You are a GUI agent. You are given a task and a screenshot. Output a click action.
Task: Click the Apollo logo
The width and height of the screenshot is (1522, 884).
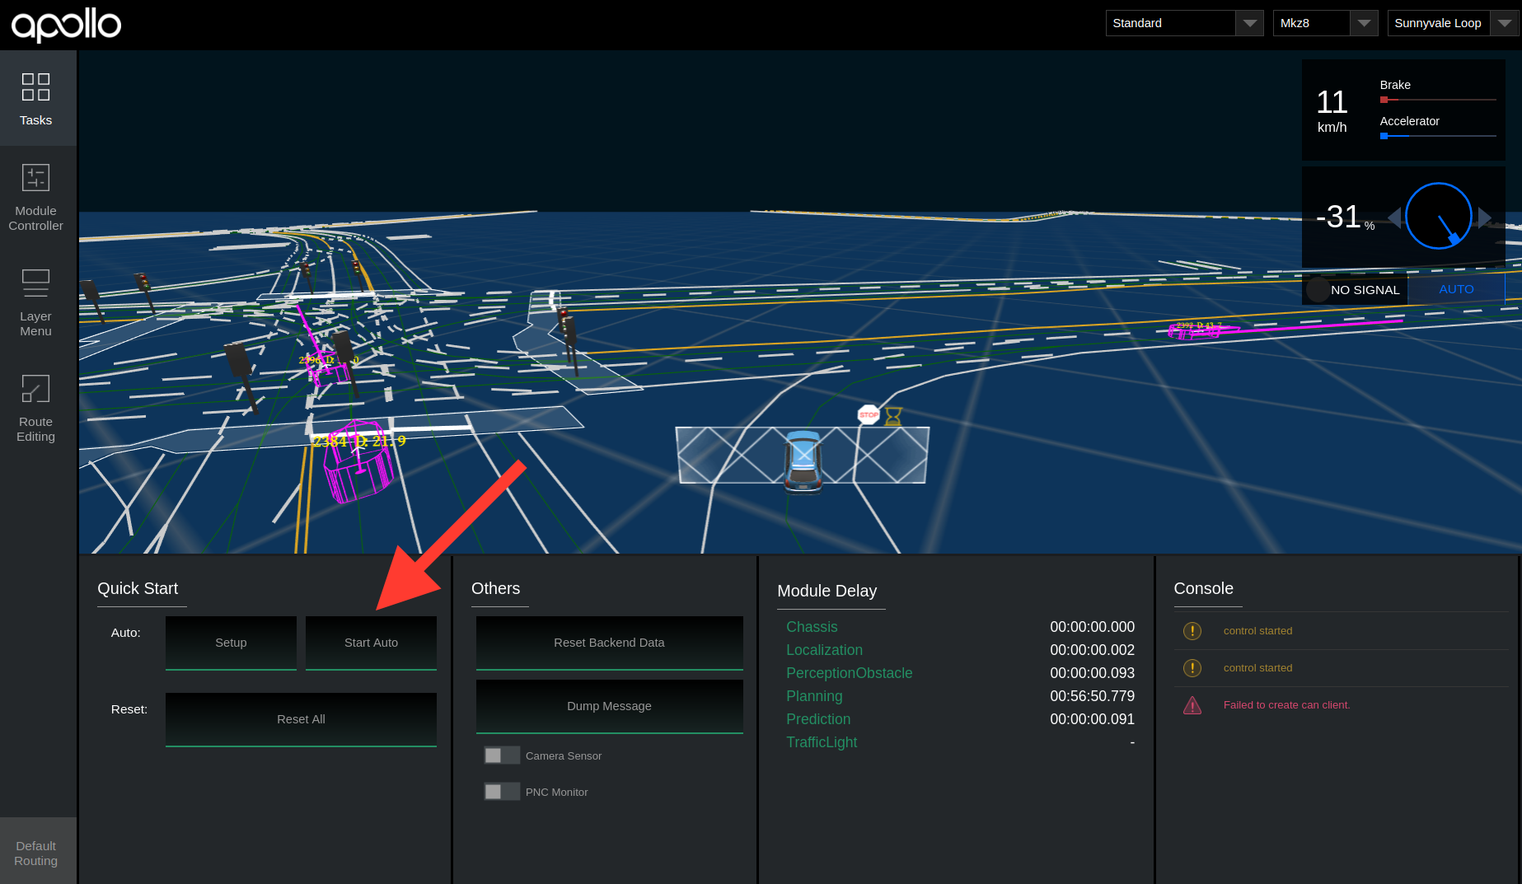click(66, 25)
